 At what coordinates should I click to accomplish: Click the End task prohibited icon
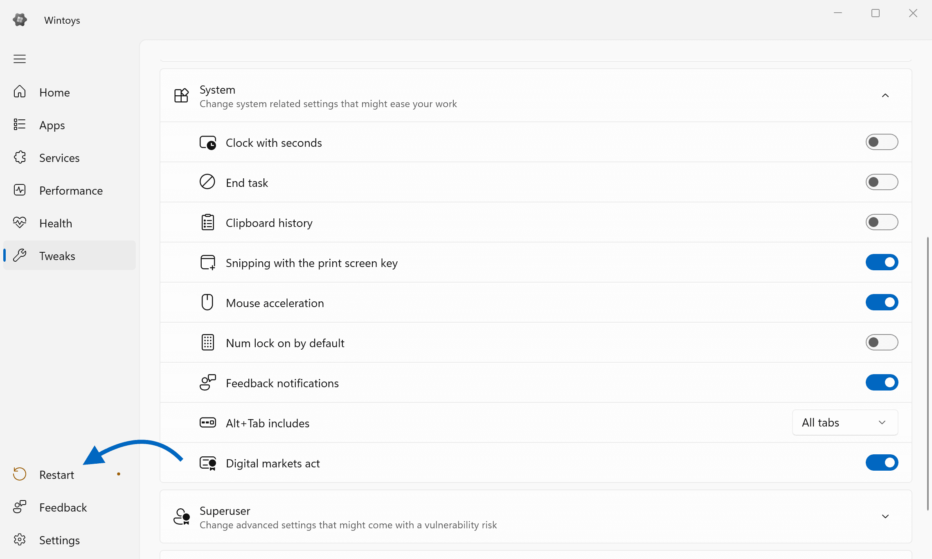(x=207, y=182)
